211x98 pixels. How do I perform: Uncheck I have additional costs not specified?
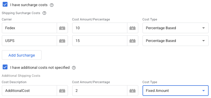[x=5, y=67]
